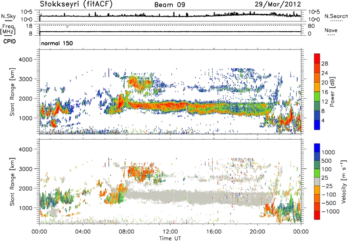Image resolution: width=348 pixels, height=241 pixels.
Task: Click the velocity panel's Slant Range [km] label
Action: (12, 182)
